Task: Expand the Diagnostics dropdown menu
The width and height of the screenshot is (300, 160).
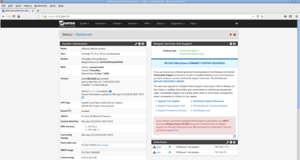Action: [x=178, y=23]
